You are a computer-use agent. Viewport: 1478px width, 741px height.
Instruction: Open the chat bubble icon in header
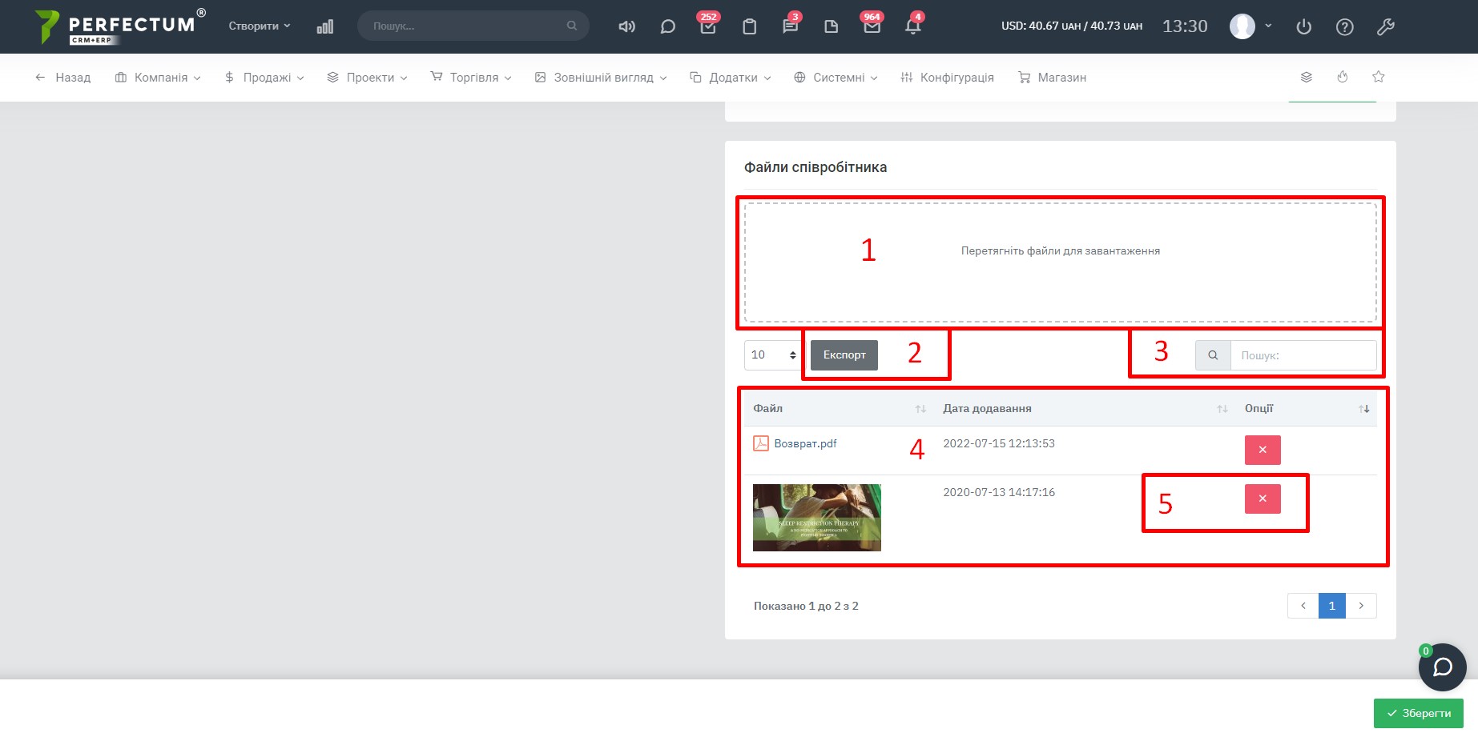[667, 26]
